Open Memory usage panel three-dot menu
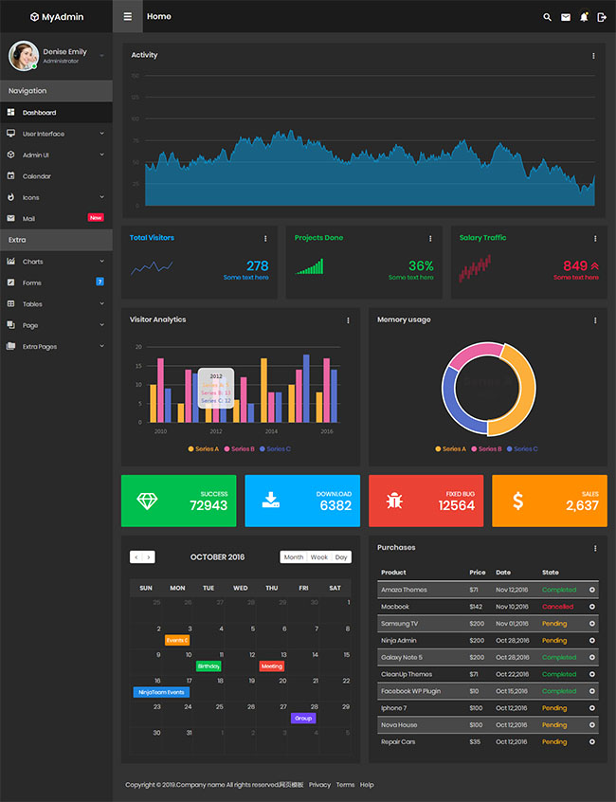 (594, 320)
